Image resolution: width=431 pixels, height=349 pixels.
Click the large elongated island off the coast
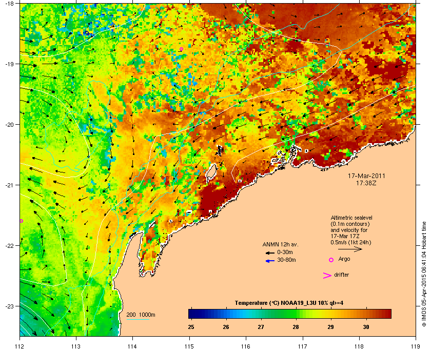click(x=211, y=174)
